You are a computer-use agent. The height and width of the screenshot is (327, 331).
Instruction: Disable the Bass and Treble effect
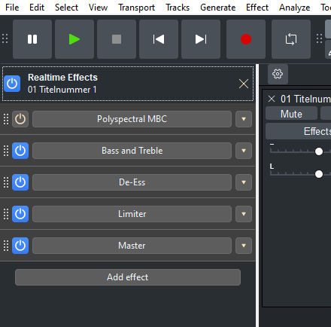20,151
